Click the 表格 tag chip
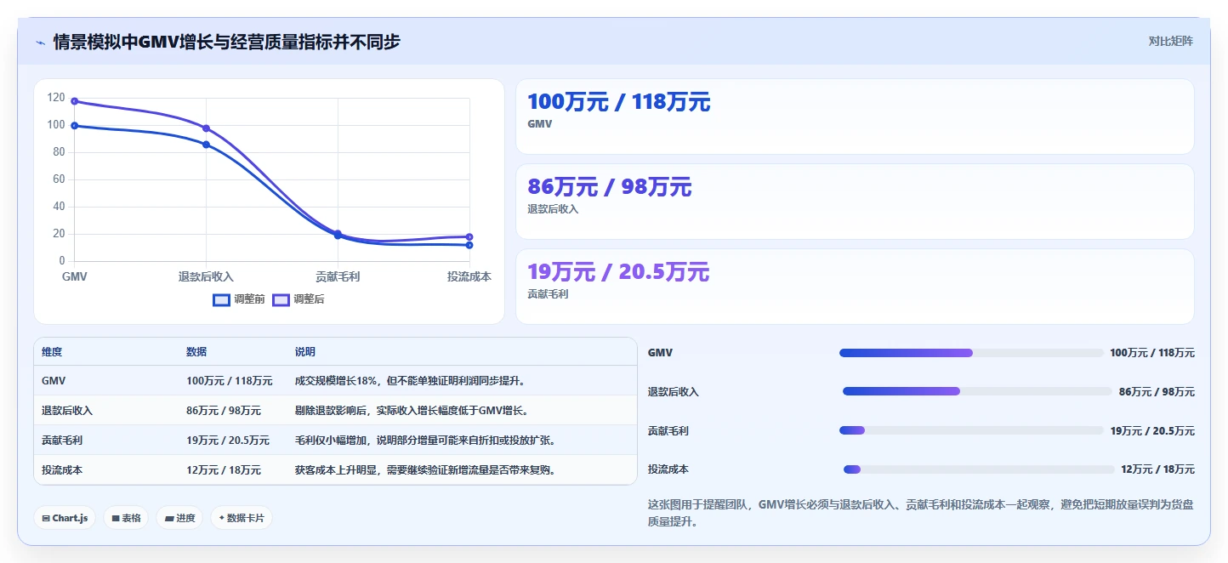 (x=126, y=518)
